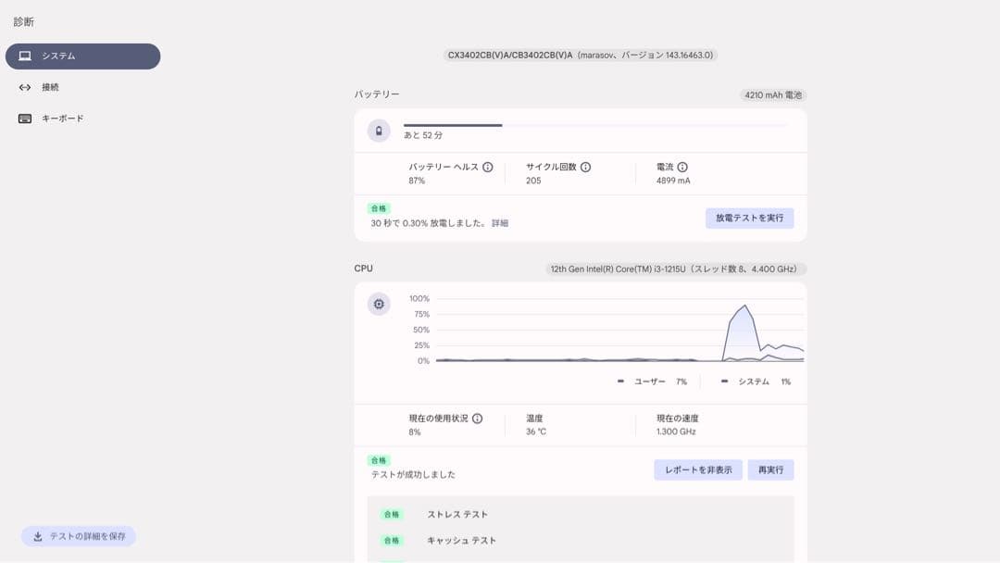Screen dimensions: 1000x563
Task: Click the CPU gear icon in the CPU card
Action: (379, 304)
